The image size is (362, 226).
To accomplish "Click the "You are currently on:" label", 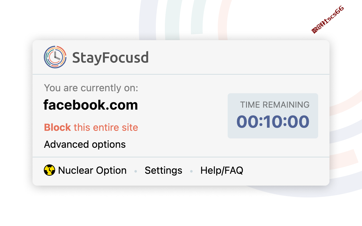I will tap(91, 88).
